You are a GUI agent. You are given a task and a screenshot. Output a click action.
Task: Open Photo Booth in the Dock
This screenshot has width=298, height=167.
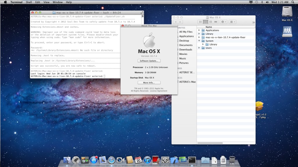click(156, 160)
